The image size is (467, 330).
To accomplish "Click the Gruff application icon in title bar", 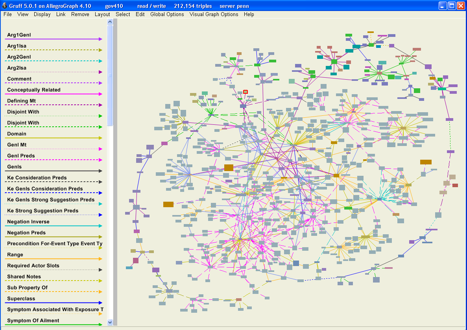I will click(x=4, y=5).
